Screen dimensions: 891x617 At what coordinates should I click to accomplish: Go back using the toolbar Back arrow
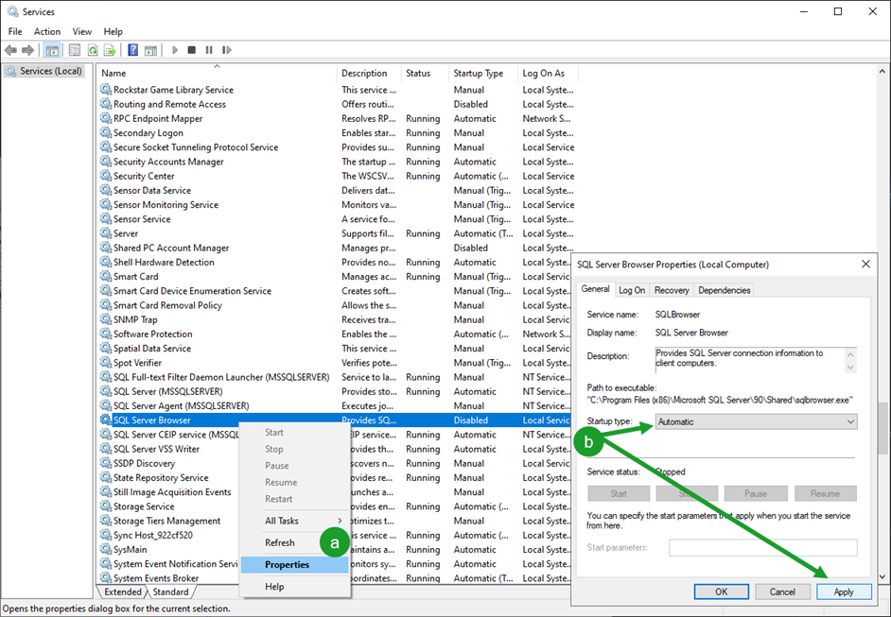point(10,50)
